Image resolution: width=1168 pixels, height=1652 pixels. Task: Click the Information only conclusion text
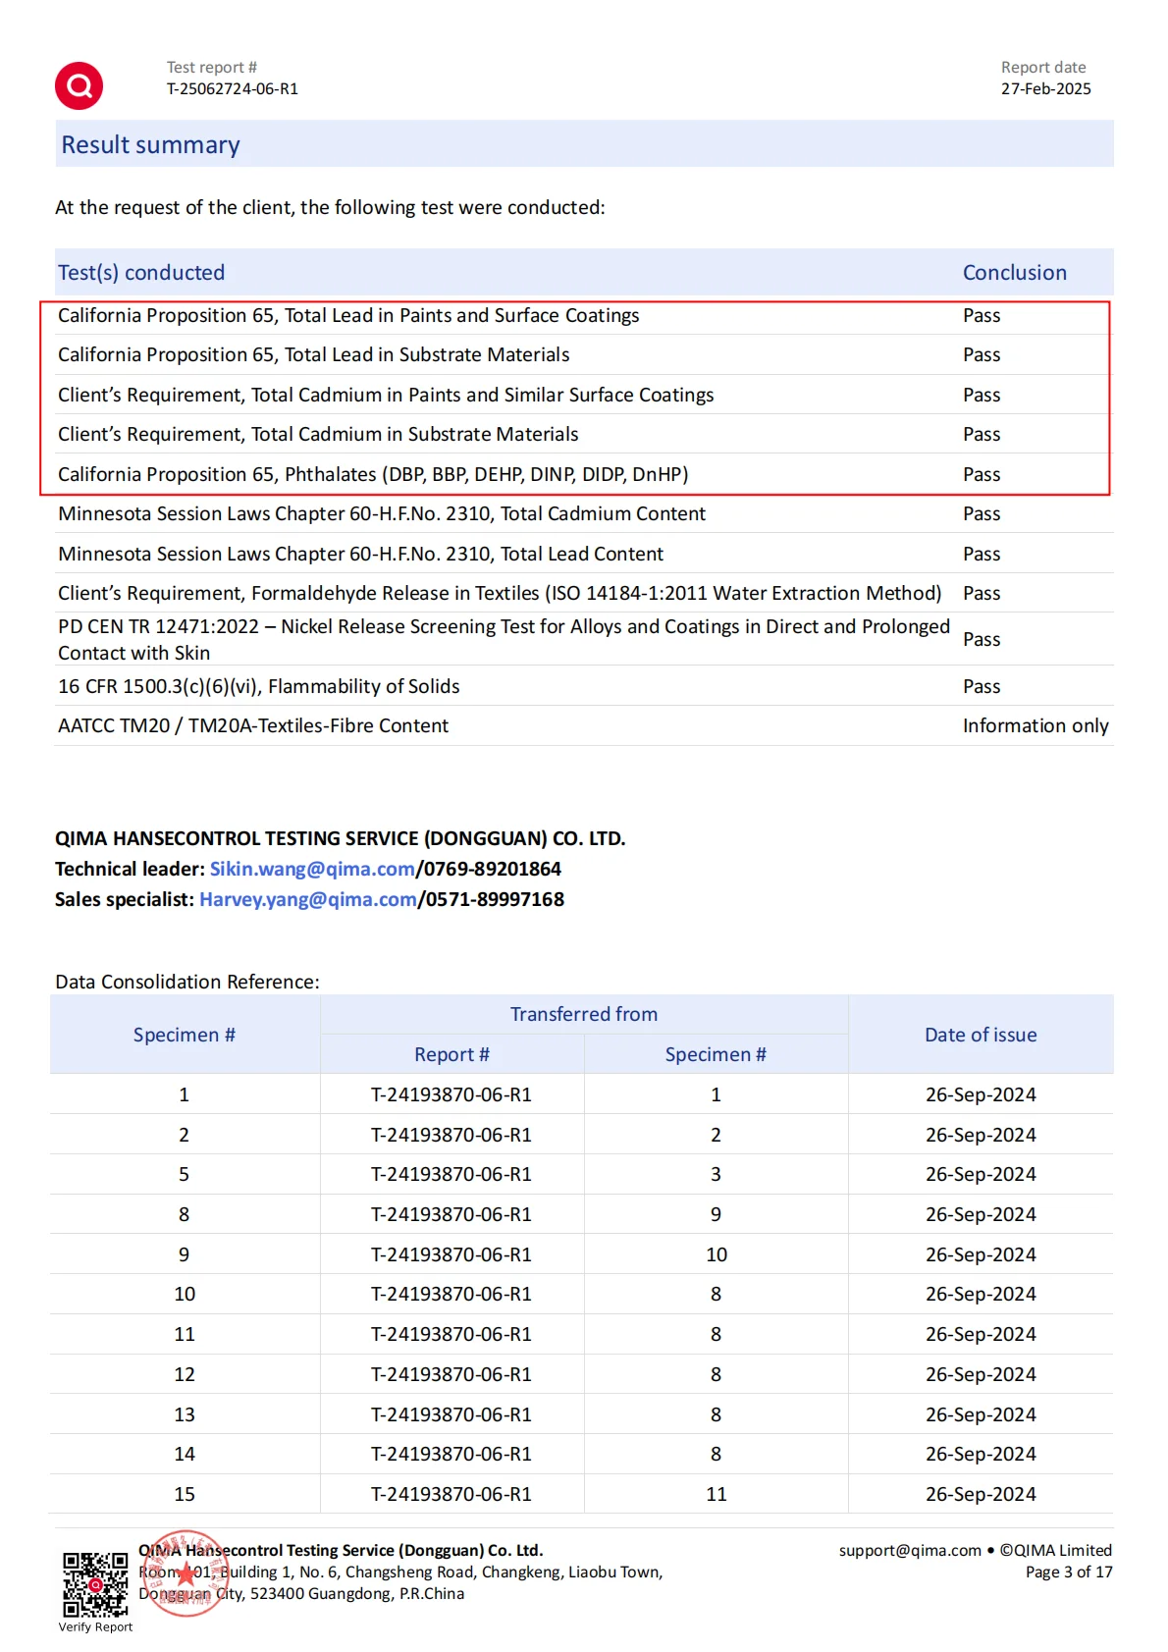pos(1035,725)
